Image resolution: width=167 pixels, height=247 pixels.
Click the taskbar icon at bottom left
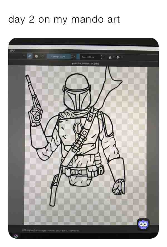coord(16,236)
